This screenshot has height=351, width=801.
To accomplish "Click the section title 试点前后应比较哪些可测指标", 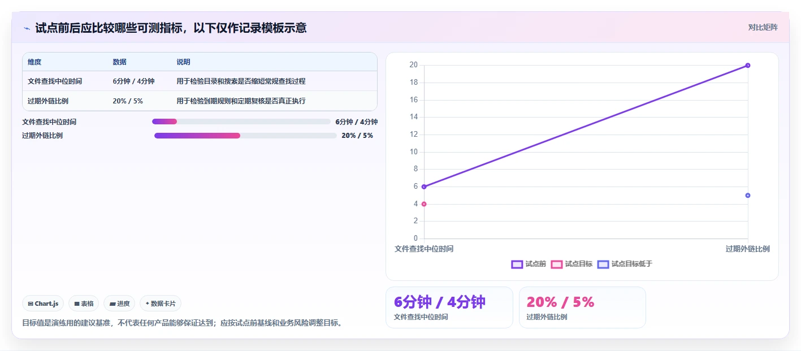I will tap(171, 28).
